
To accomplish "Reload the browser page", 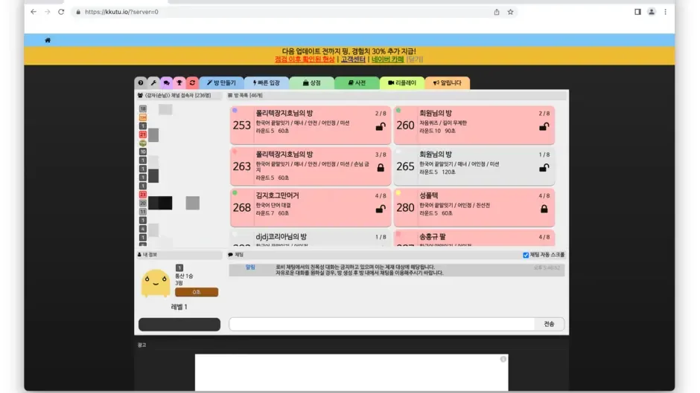I will [61, 12].
